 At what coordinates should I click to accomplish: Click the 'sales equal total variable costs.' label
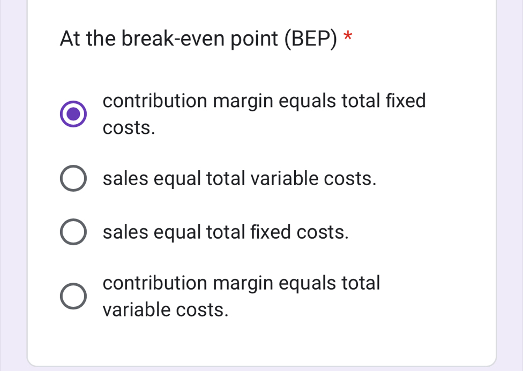click(x=239, y=179)
